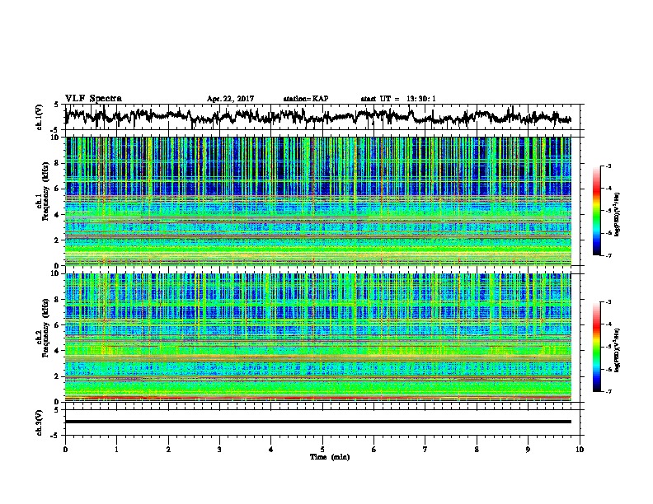653x504 pixels.
Task: Click ch.2 colorbar bottom value "-7"
Action: point(608,391)
